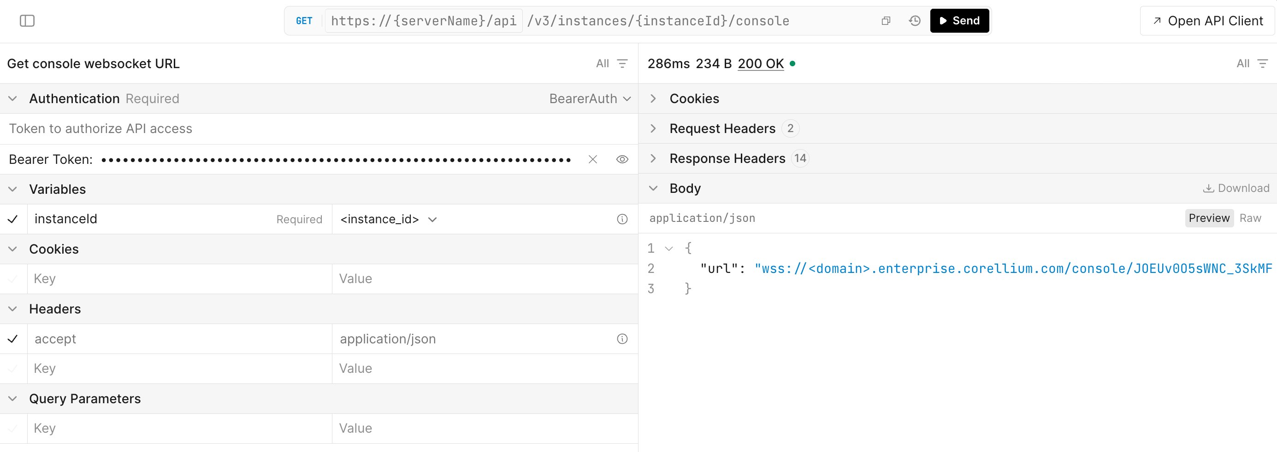
Task: Fold JSON object at line 1
Action: 669,249
